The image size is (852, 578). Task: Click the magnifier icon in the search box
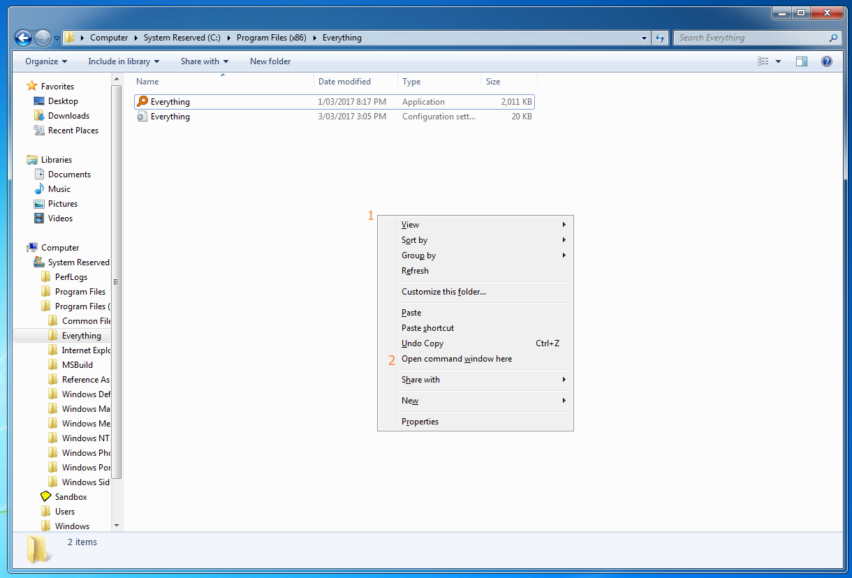833,38
